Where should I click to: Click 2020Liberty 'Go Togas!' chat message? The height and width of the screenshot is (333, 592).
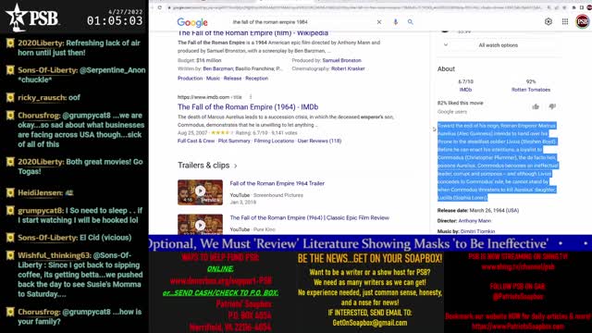click(80, 166)
